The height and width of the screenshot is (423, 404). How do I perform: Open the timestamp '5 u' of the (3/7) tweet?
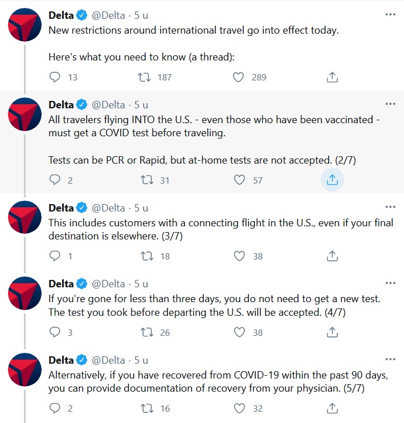pyautogui.click(x=141, y=208)
